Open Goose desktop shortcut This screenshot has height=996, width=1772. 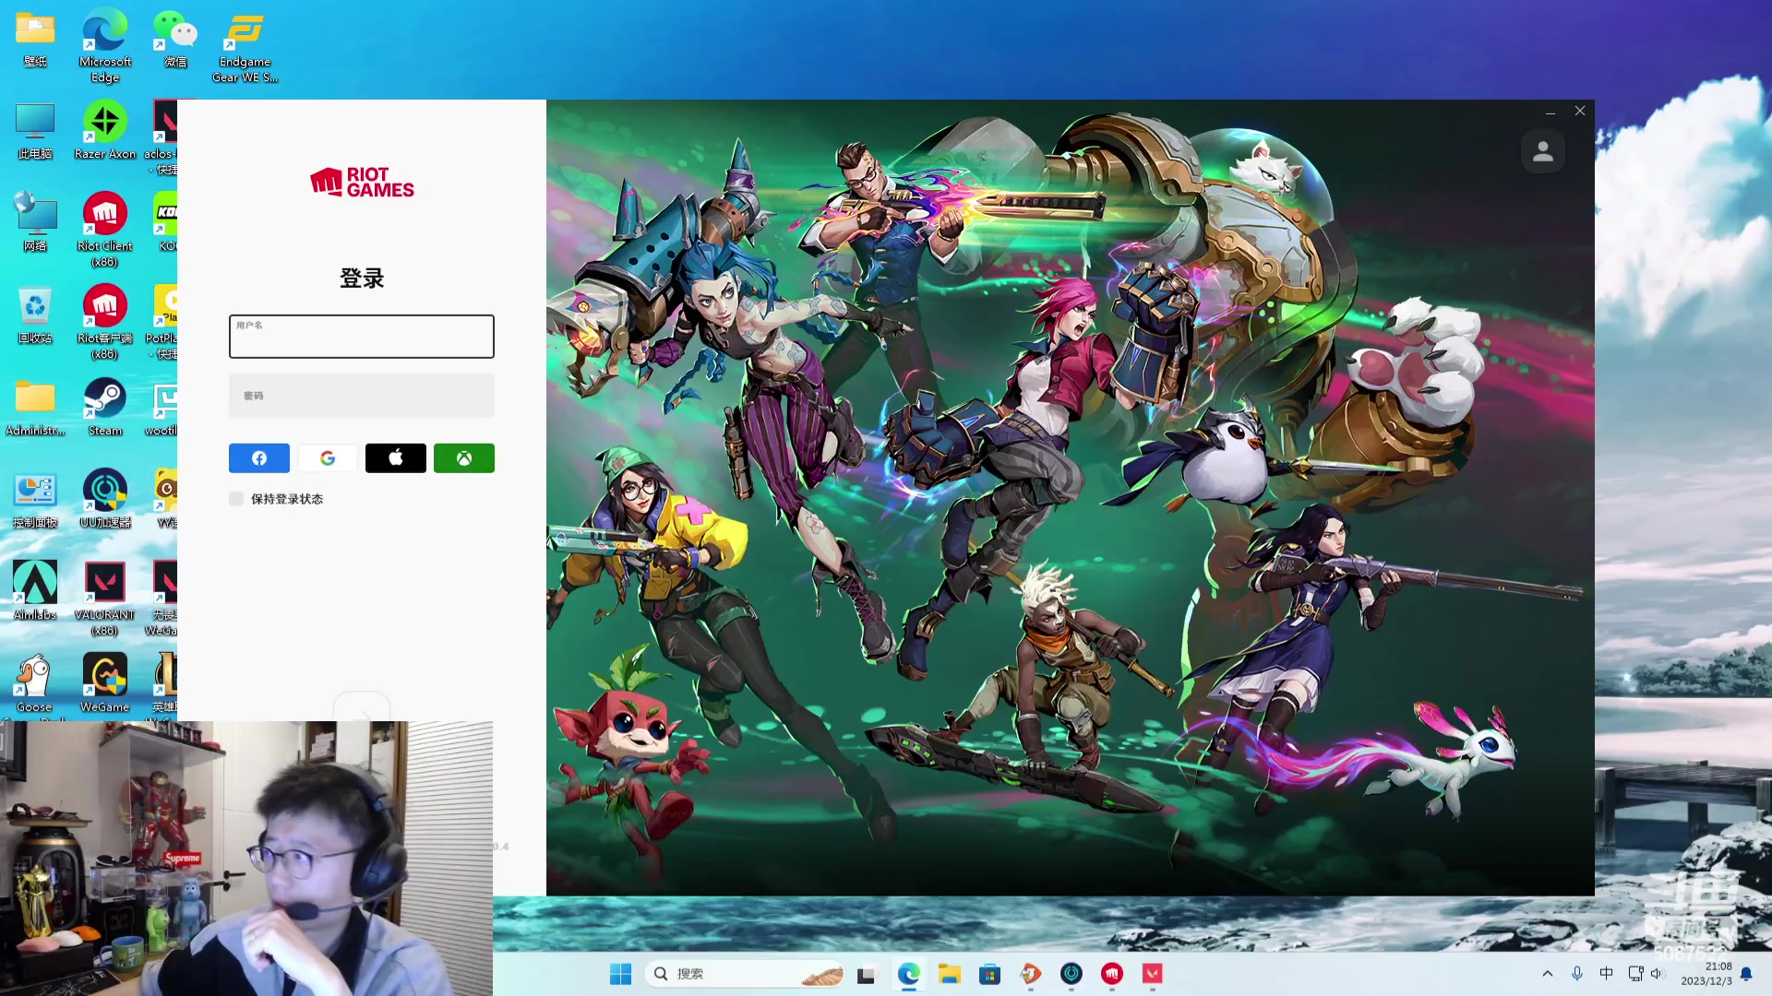[x=35, y=684]
